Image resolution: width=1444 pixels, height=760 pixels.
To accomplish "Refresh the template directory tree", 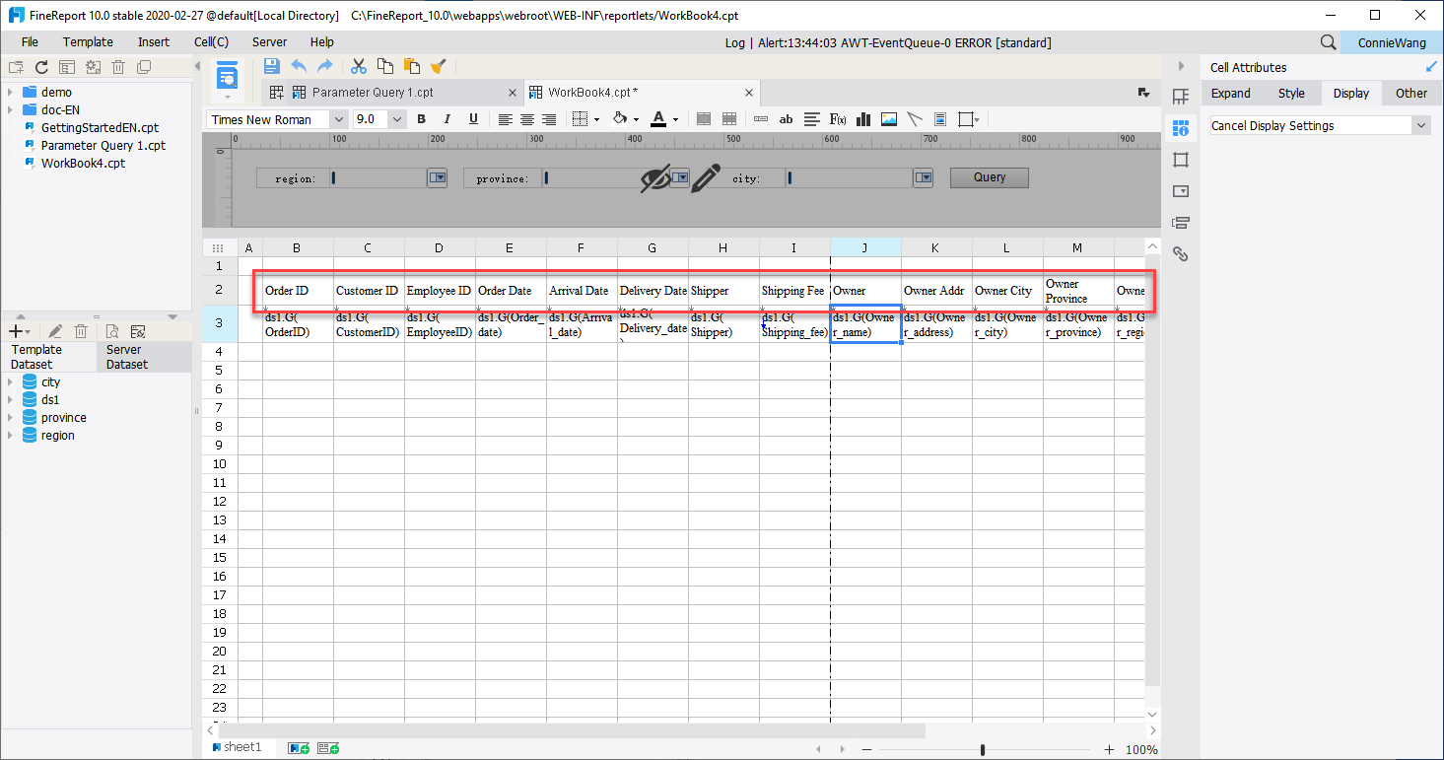I will 41,67.
